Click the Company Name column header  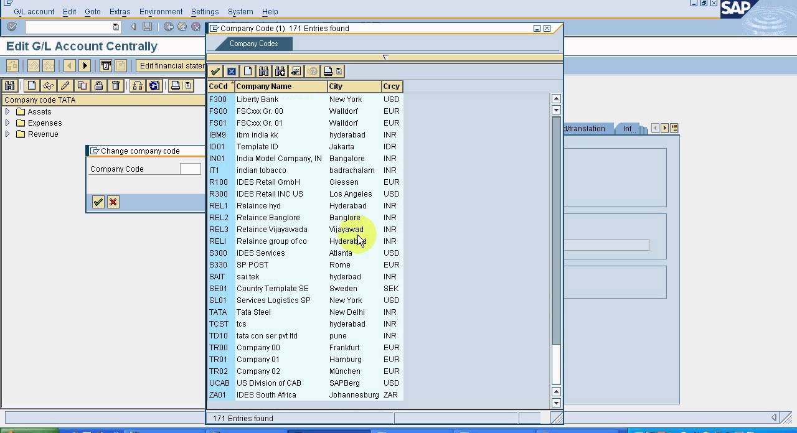[281, 86]
